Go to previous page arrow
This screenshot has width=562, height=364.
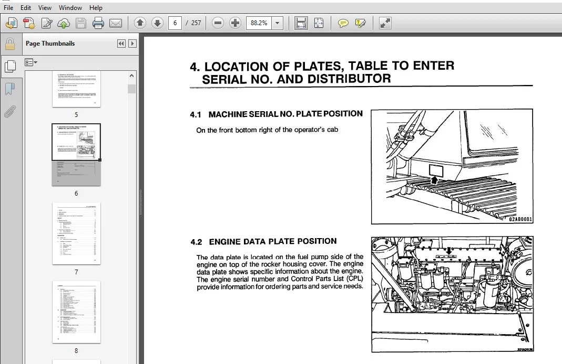coord(140,23)
